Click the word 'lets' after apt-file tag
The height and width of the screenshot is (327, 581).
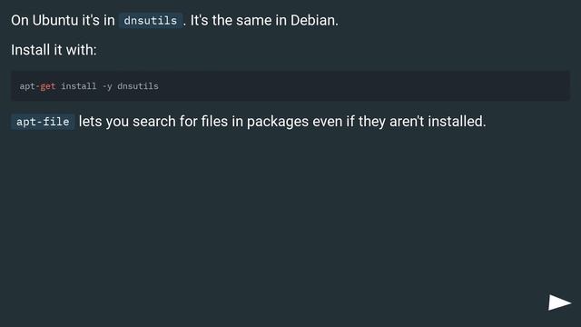(x=91, y=121)
